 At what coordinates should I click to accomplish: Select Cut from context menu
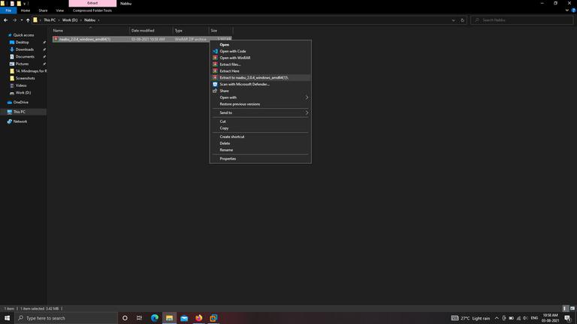click(x=222, y=121)
